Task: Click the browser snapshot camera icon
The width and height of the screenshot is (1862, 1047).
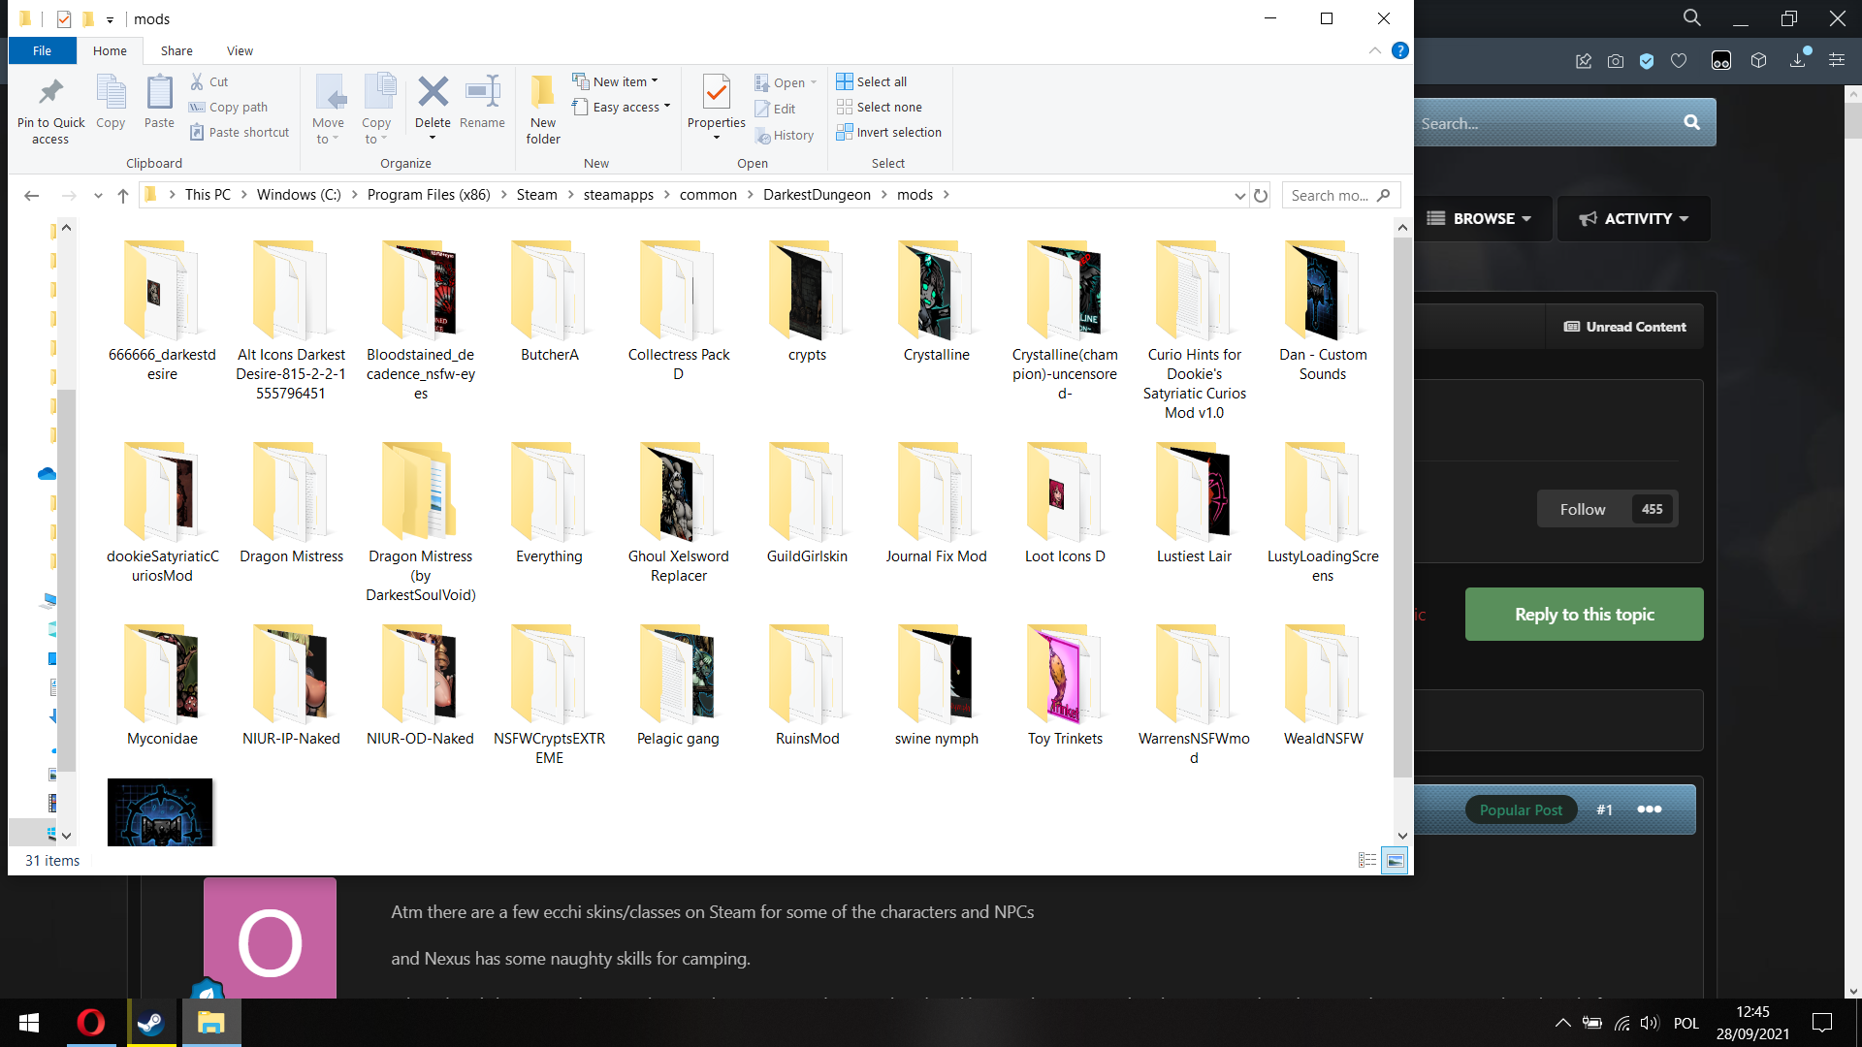Action: click(1616, 61)
